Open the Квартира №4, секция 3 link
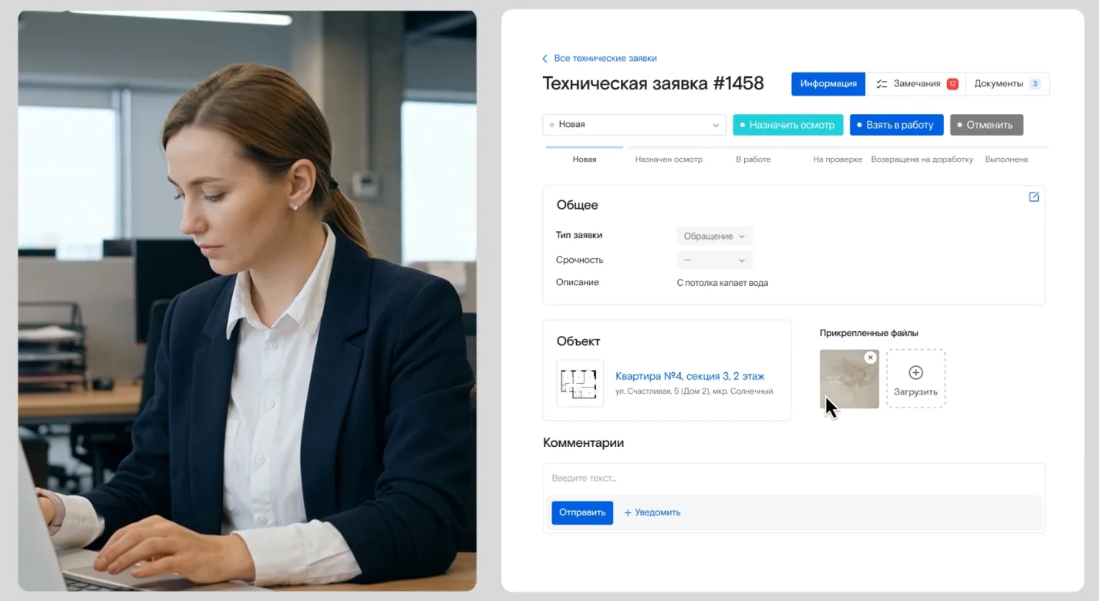1099x601 pixels. [689, 377]
